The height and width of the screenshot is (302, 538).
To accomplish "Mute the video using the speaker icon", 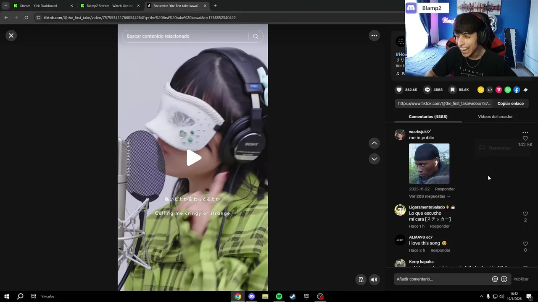I will tap(374, 280).
